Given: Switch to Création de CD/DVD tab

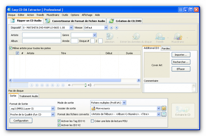Looking at the screenshot, I should (125, 21).
